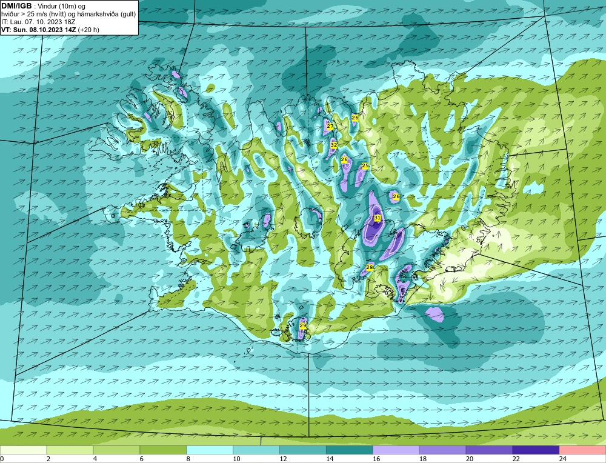The image size is (606, 463).
Task: Click the yellow gust label 32
Action: 334,145
